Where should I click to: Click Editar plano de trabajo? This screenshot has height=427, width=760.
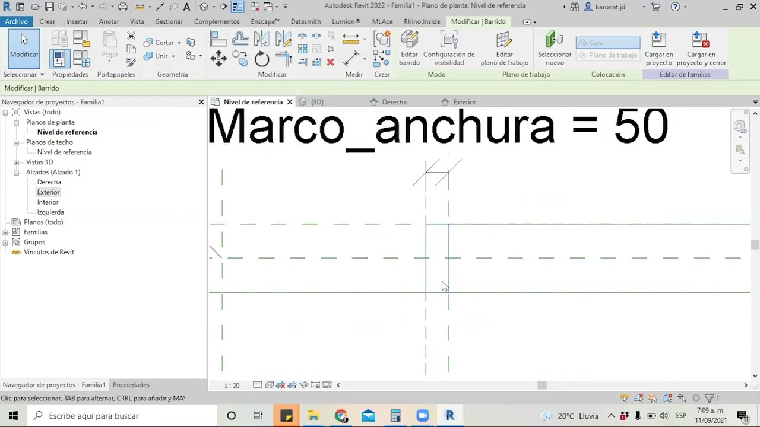point(504,48)
